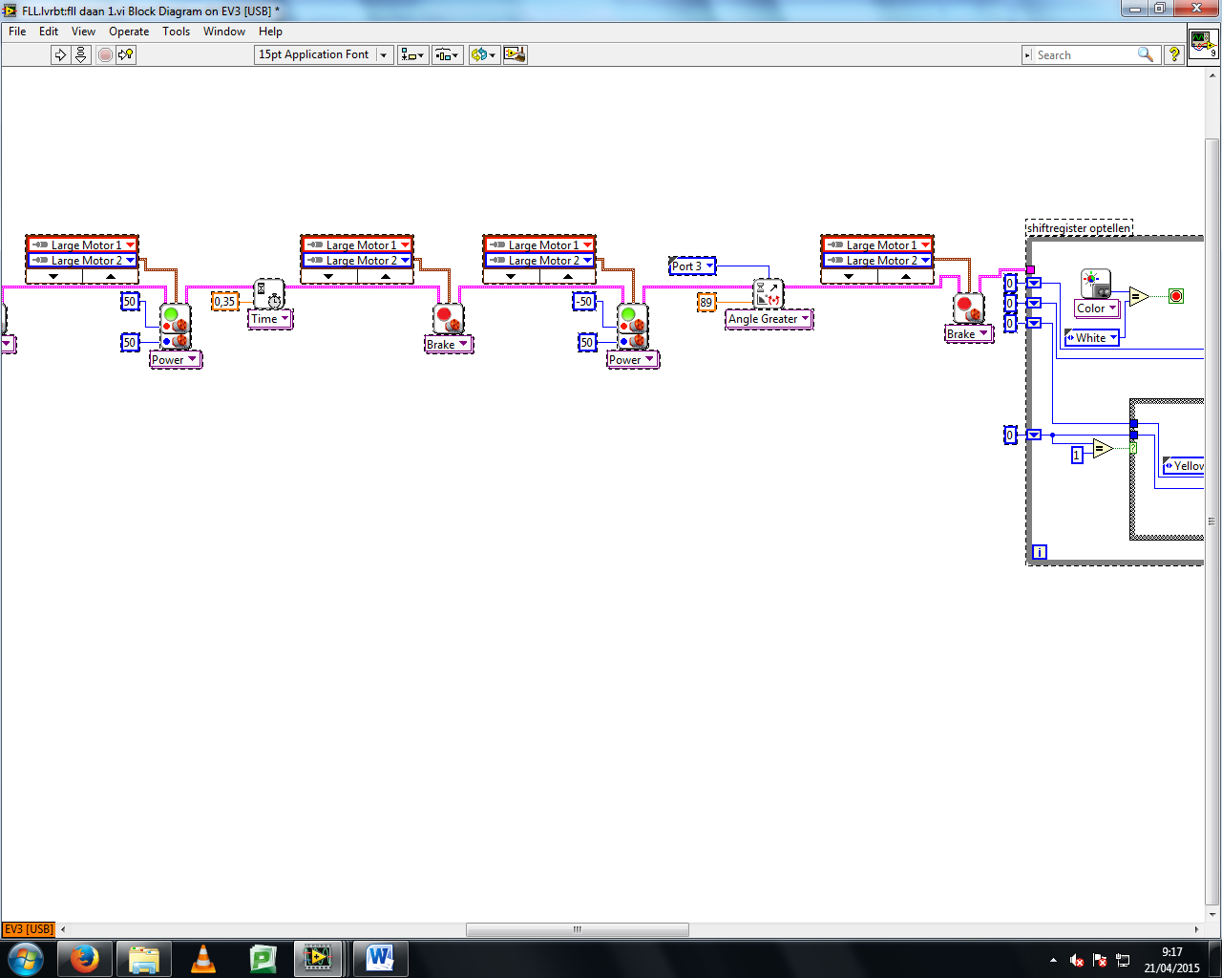Open the Brake selector after the Angle Greater wait
1222x978 pixels.
click(x=969, y=333)
